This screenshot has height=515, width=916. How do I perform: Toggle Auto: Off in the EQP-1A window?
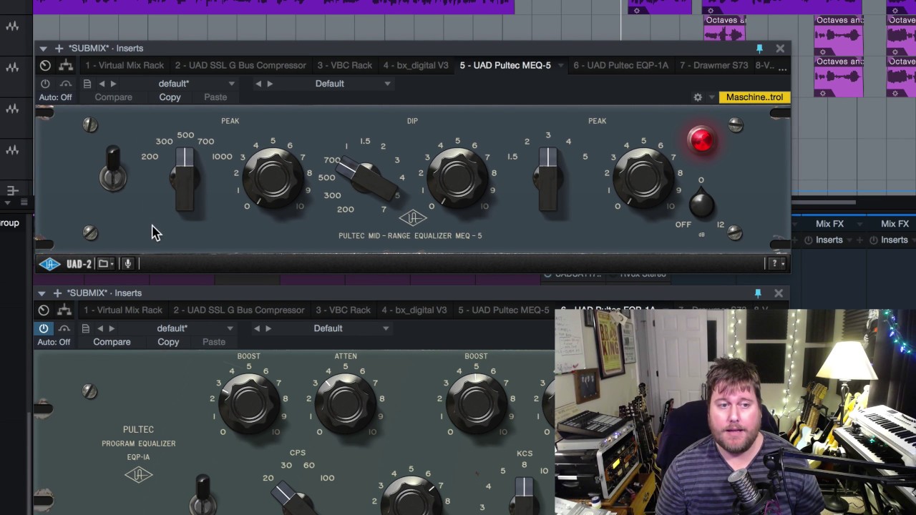point(54,342)
